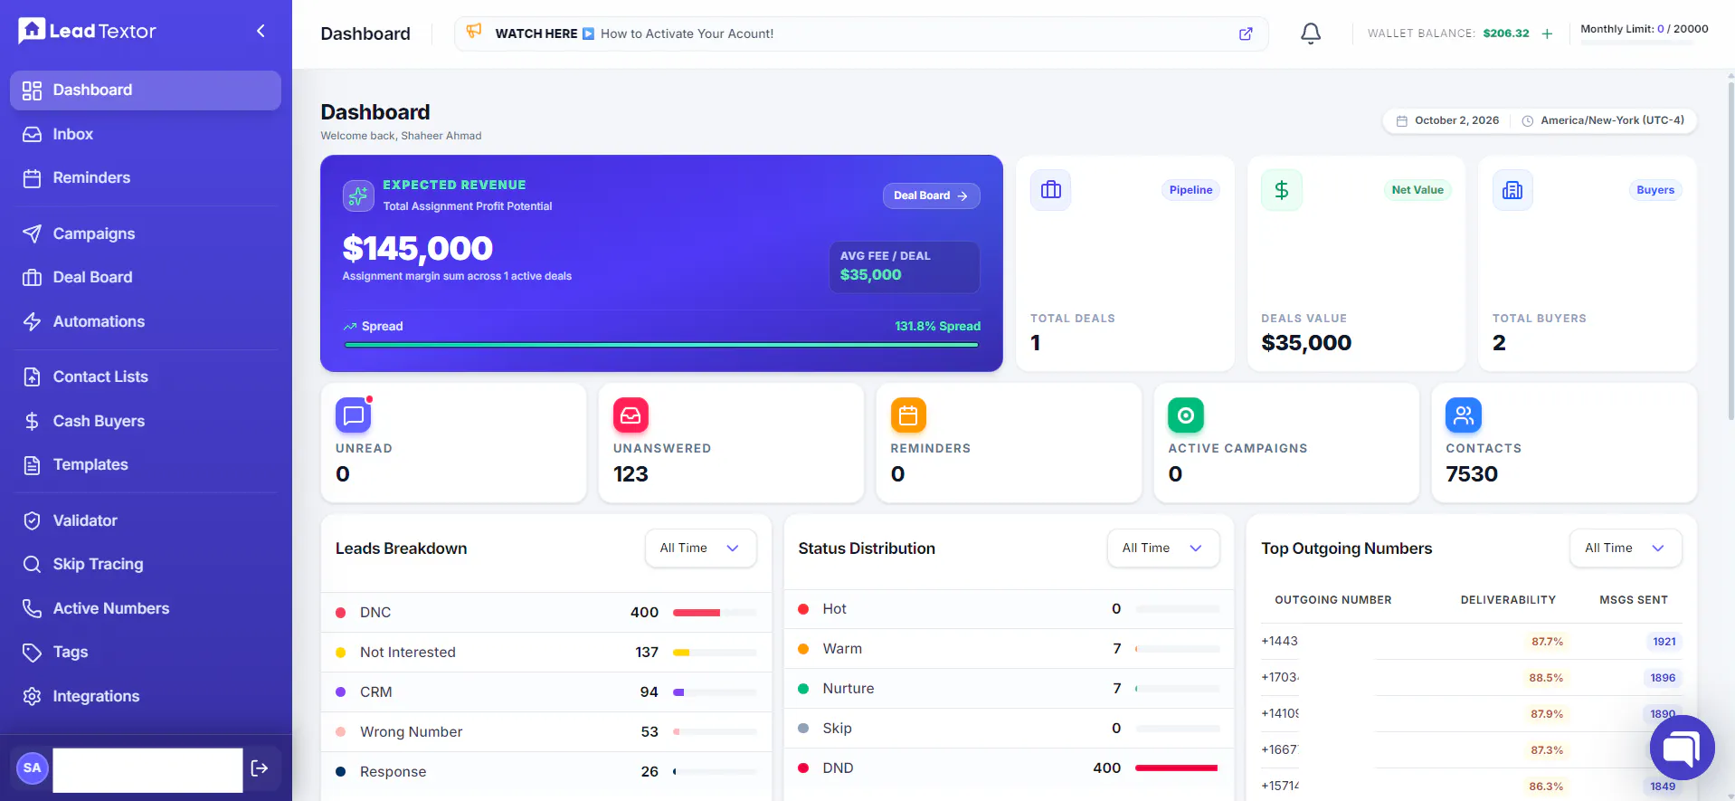
Task: Add wallet funds with plus icon
Action: pos(1547,33)
